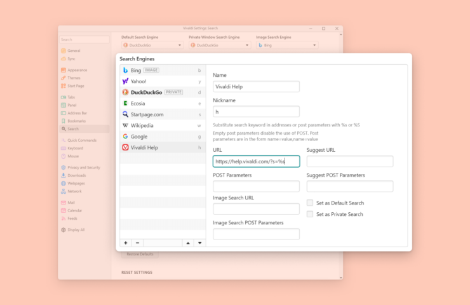Open Quick Commands settings

tap(84, 140)
